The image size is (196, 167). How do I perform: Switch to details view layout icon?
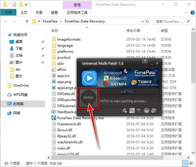pyautogui.click(x=185, y=163)
